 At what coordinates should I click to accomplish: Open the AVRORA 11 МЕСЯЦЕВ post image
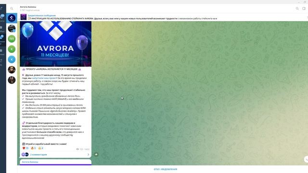(x=56, y=44)
